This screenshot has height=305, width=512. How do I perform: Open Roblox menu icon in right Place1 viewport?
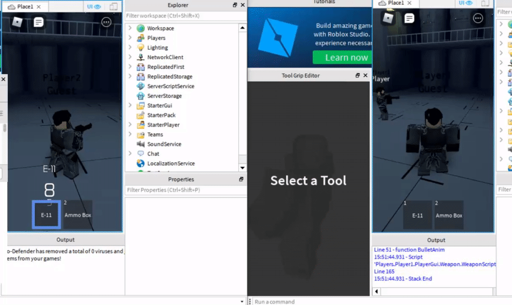pos(388,18)
